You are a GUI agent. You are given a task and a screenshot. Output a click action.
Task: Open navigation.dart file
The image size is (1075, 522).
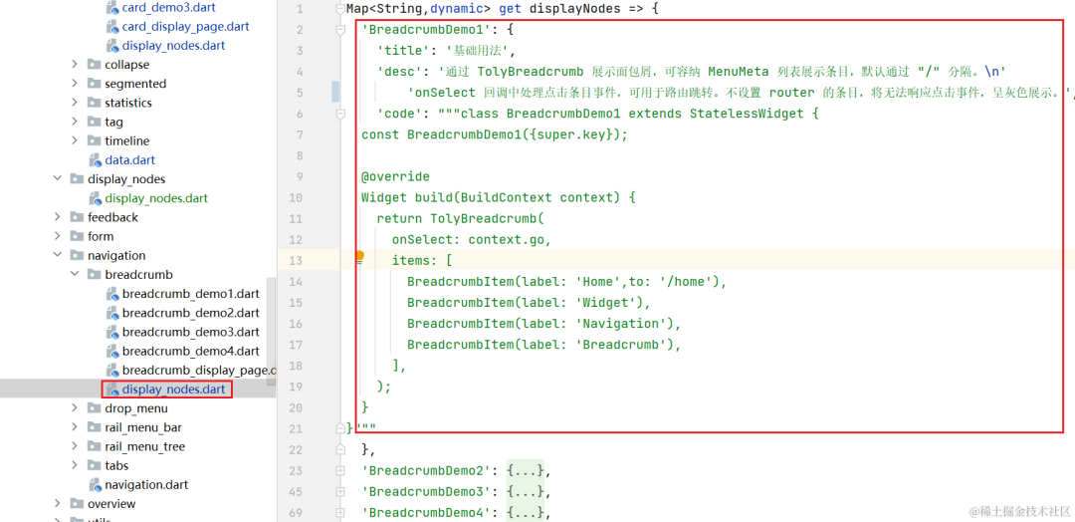click(146, 485)
